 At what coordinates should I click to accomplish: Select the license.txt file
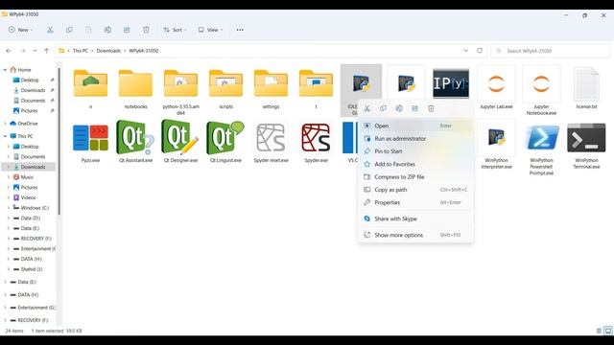point(586,83)
